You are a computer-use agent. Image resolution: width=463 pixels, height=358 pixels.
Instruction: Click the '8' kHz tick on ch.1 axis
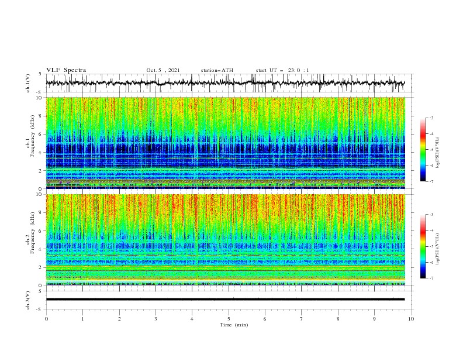(40, 116)
